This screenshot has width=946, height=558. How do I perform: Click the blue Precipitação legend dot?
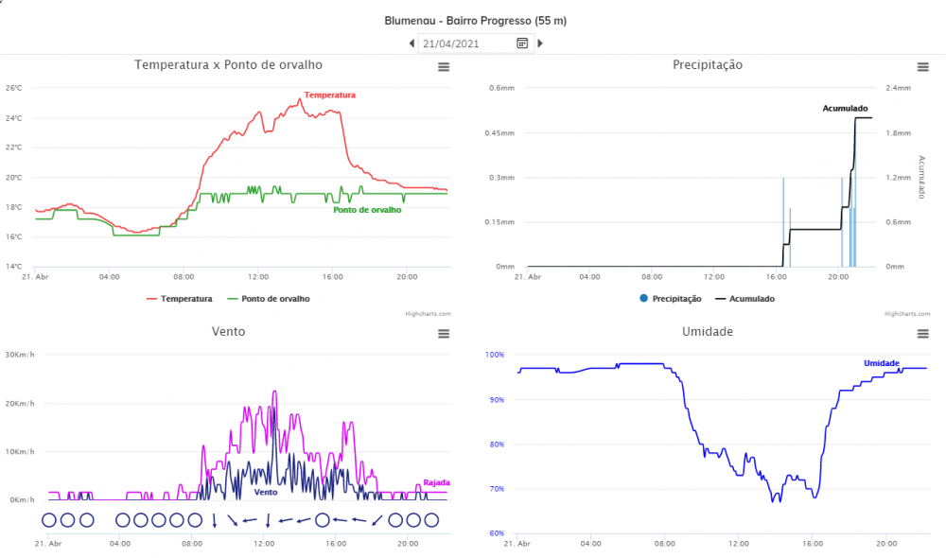click(644, 299)
